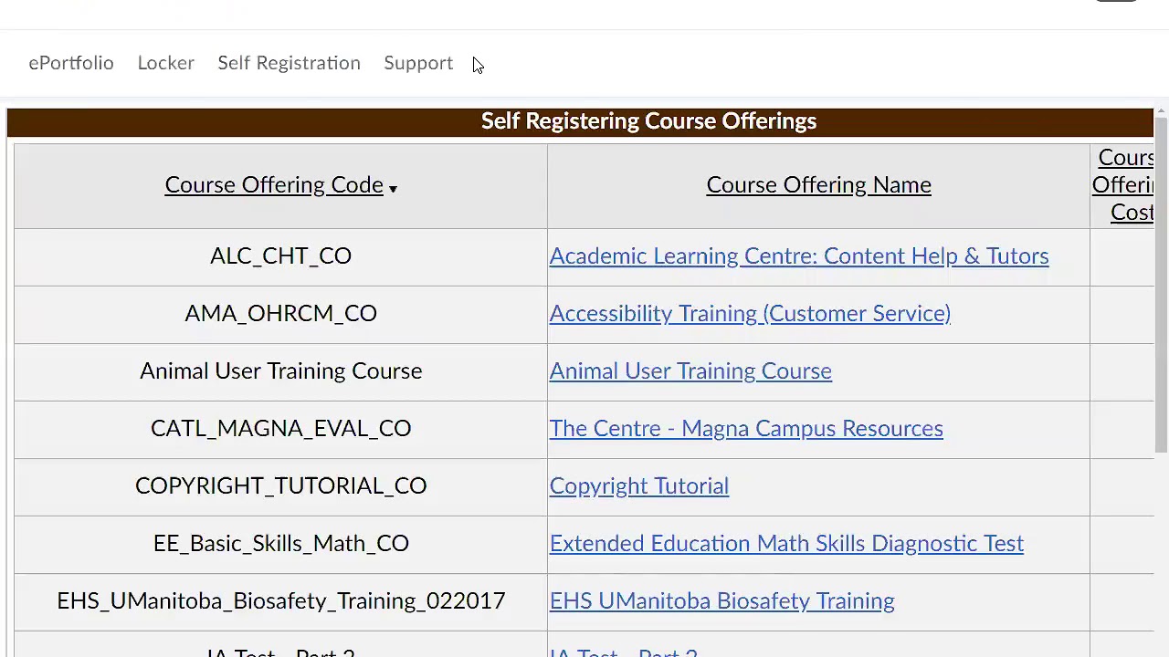Click the COPYRIGHT_TUTORIAL_CO code cell
Image resolution: width=1169 pixels, height=657 pixels.
[280, 486]
